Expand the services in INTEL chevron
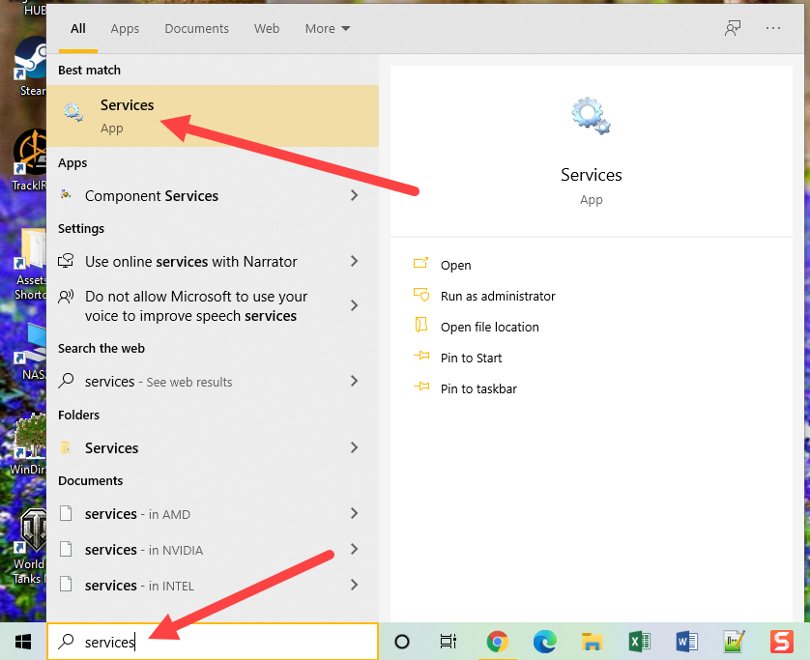This screenshot has width=810, height=660. coord(354,585)
